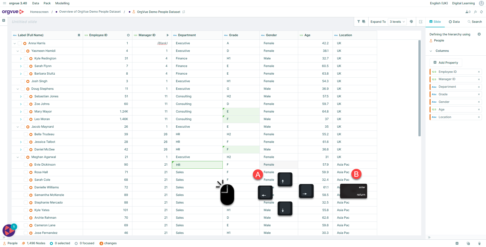Viewport: 486px width, 247px height.
Task: Click the duplicate icon in status bar
Action: (x=468, y=243)
